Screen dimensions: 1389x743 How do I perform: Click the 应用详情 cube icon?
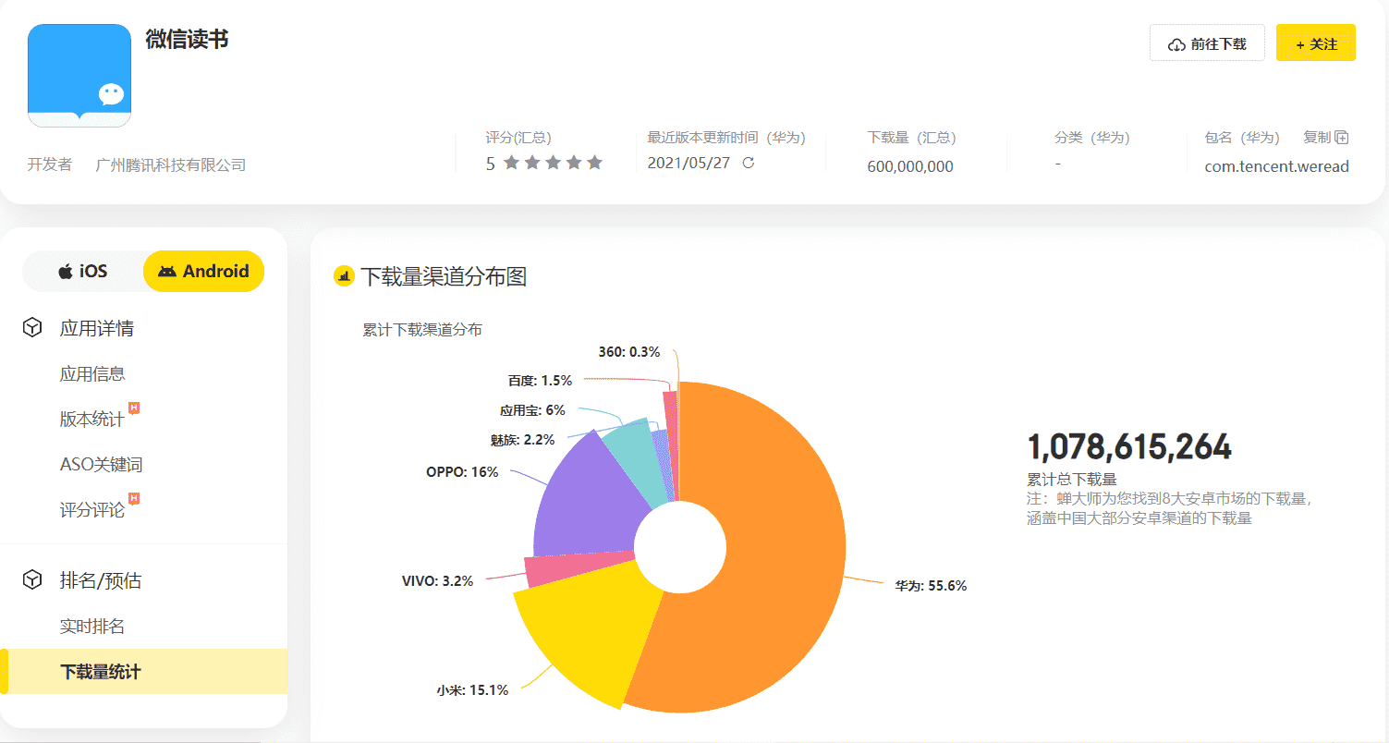(32, 328)
